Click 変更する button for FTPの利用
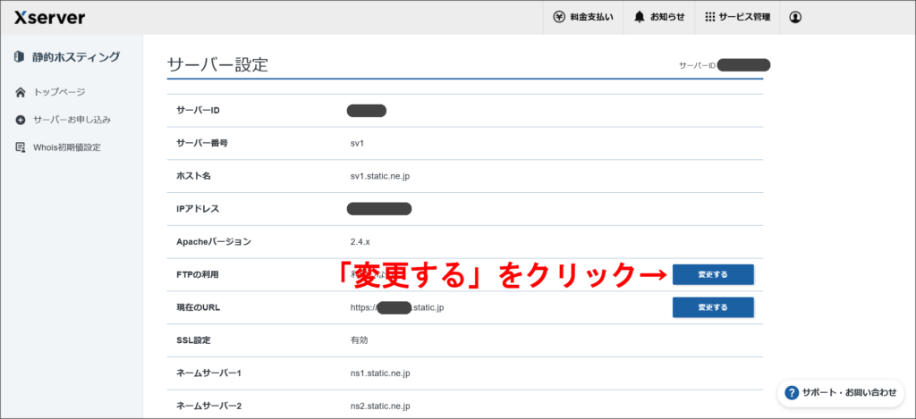916x419 pixels. pos(713,274)
